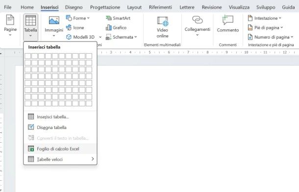The image size is (299, 192).
Task: Open Tabelle veloci menu entry
Action: pos(60,159)
